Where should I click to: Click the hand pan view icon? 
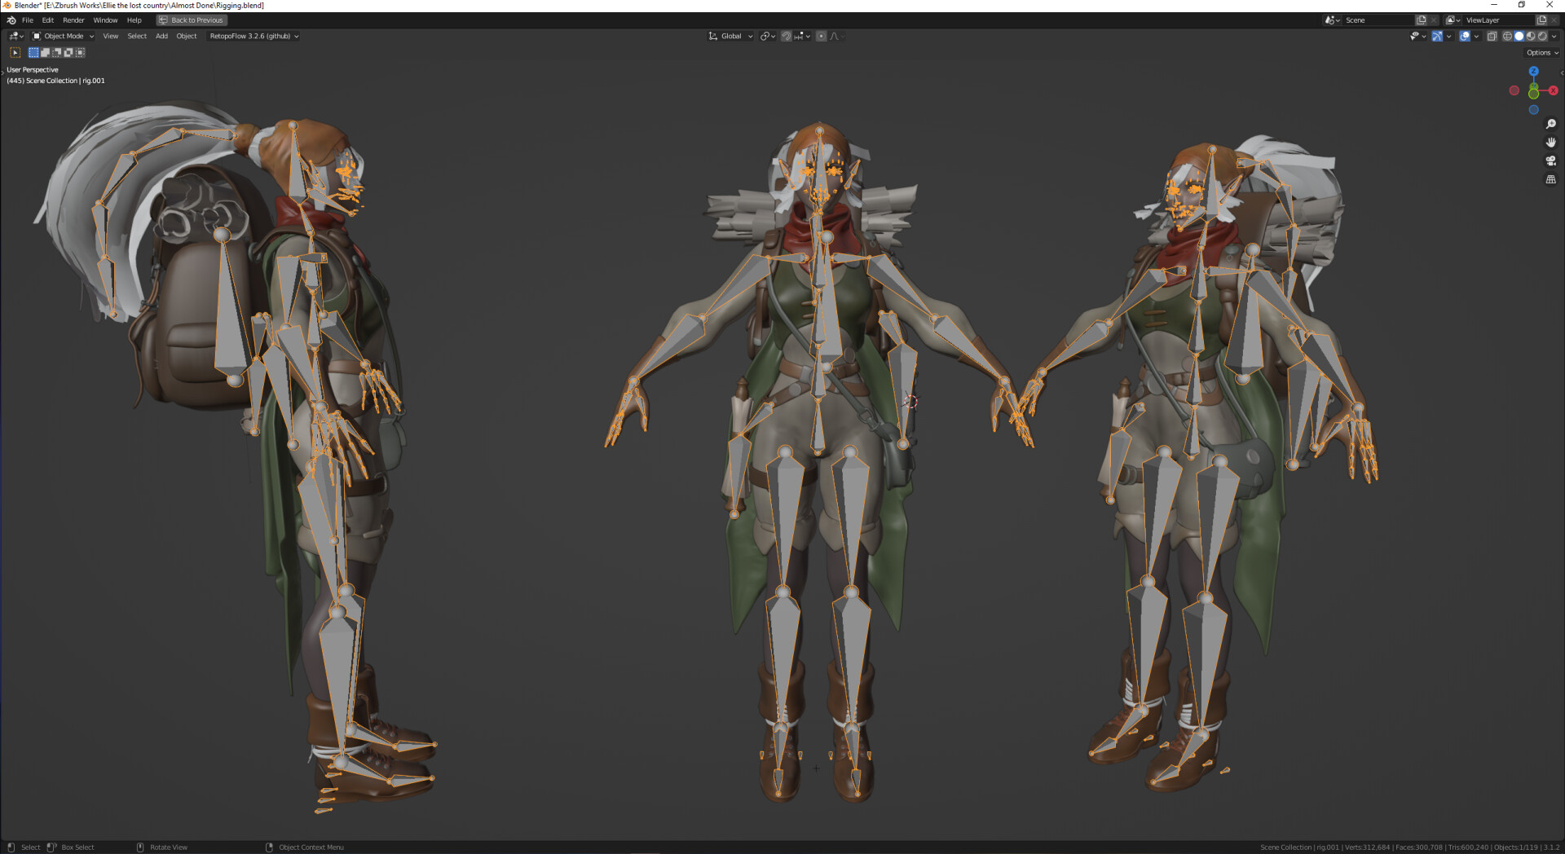coord(1550,143)
